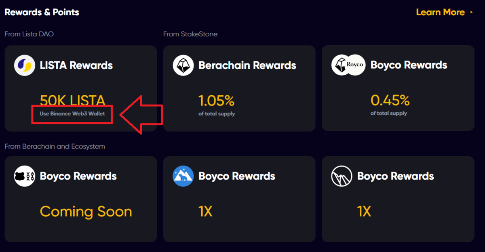Click the From Lista DAO section label
Image resolution: width=485 pixels, height=252 pixels.
[x=29, y=34]
